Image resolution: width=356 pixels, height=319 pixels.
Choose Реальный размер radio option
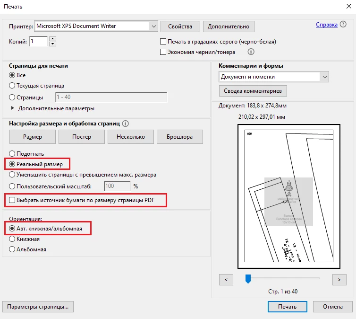[12, 164]
